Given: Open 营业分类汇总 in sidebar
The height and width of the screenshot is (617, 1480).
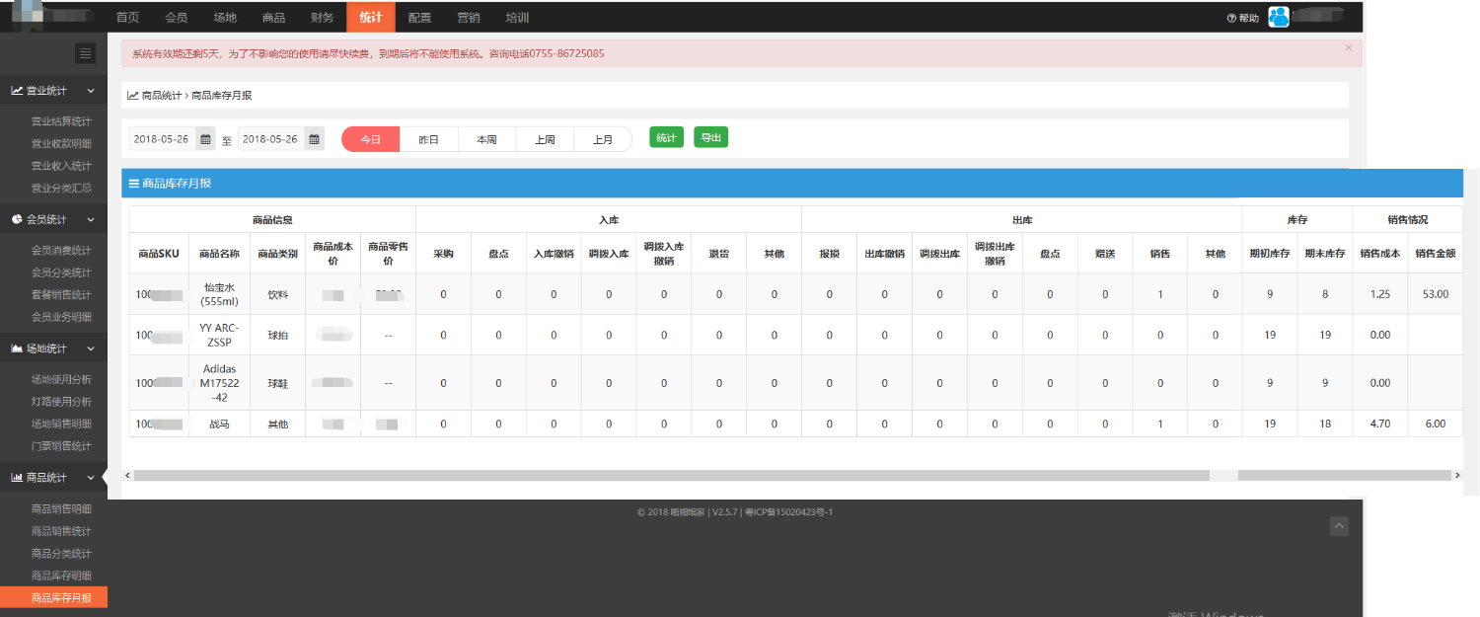Looking at the screenshot, I should (61, 188).
